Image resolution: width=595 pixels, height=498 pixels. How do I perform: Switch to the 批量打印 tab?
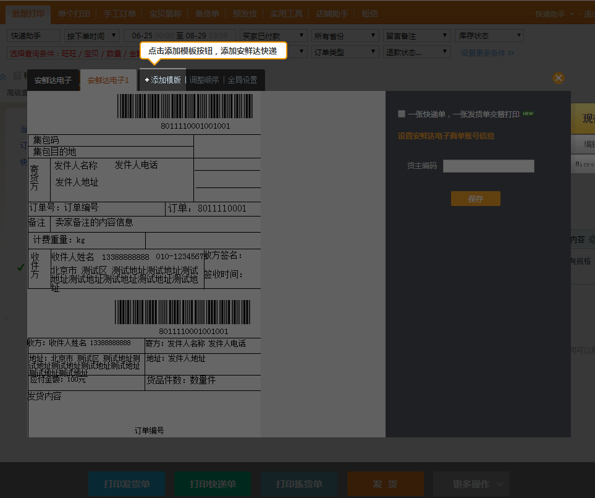pyautogui.click(x=28, y=14)
